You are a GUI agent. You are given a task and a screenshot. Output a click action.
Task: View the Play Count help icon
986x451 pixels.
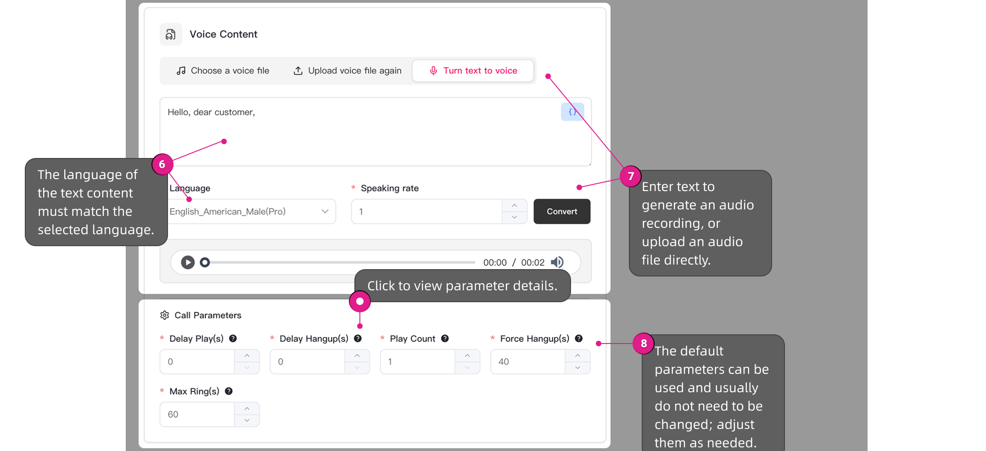click(x=445, y=338)
